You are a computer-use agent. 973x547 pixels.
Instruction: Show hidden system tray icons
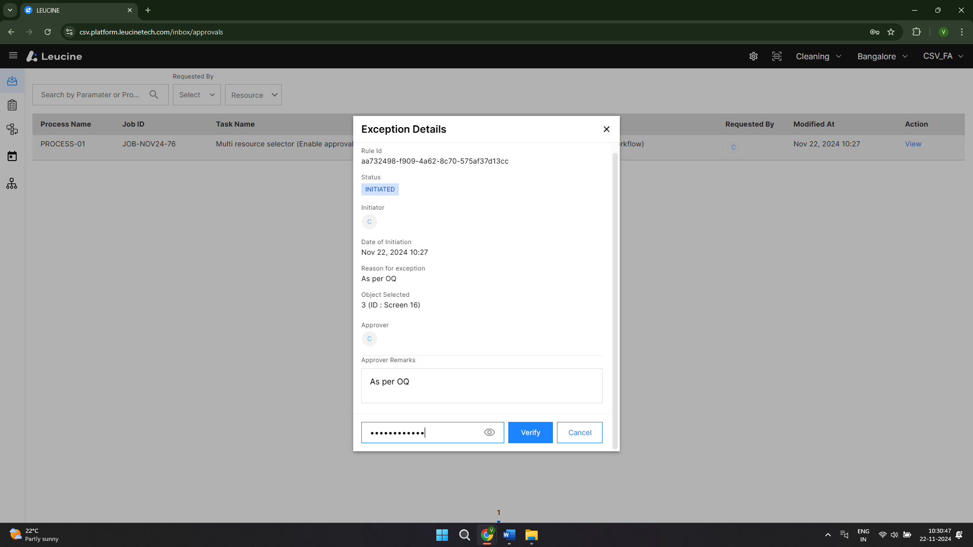pos(828,535)
